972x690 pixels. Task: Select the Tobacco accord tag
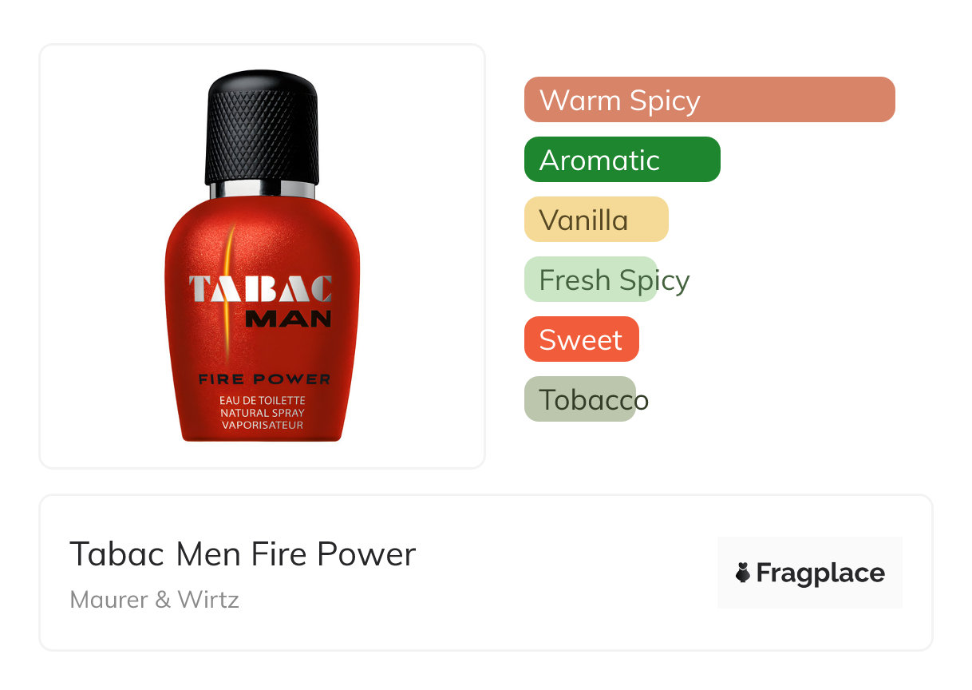[587, 399]
